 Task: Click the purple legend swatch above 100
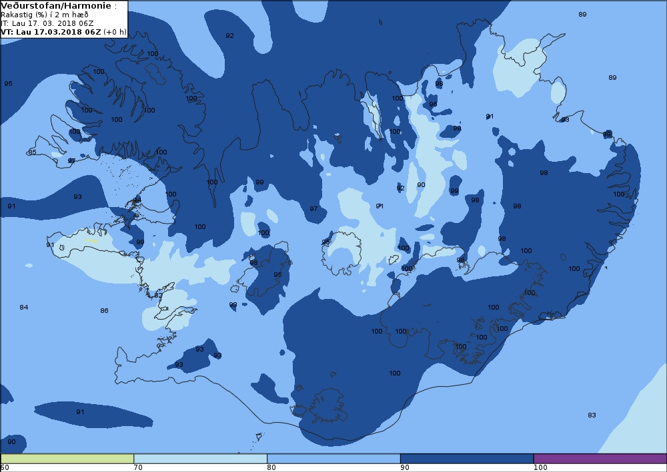pyautogui.click(x=600, y=459)
